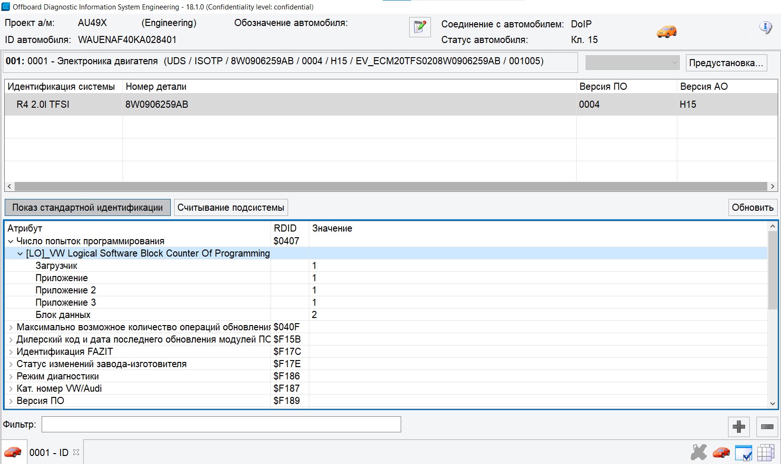The image size is (781, 464).
Task: Click the plus icon next to the filter
Action: point(738,427)
